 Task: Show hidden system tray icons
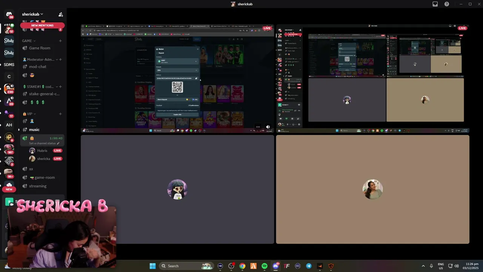point(423,266)
